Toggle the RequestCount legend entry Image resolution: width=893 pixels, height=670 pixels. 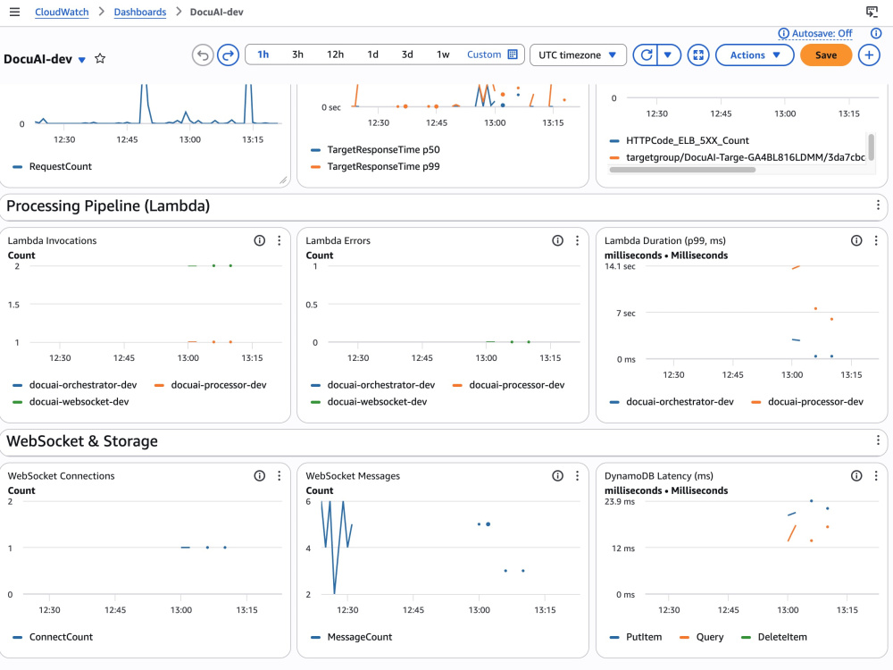coord(53,166)
